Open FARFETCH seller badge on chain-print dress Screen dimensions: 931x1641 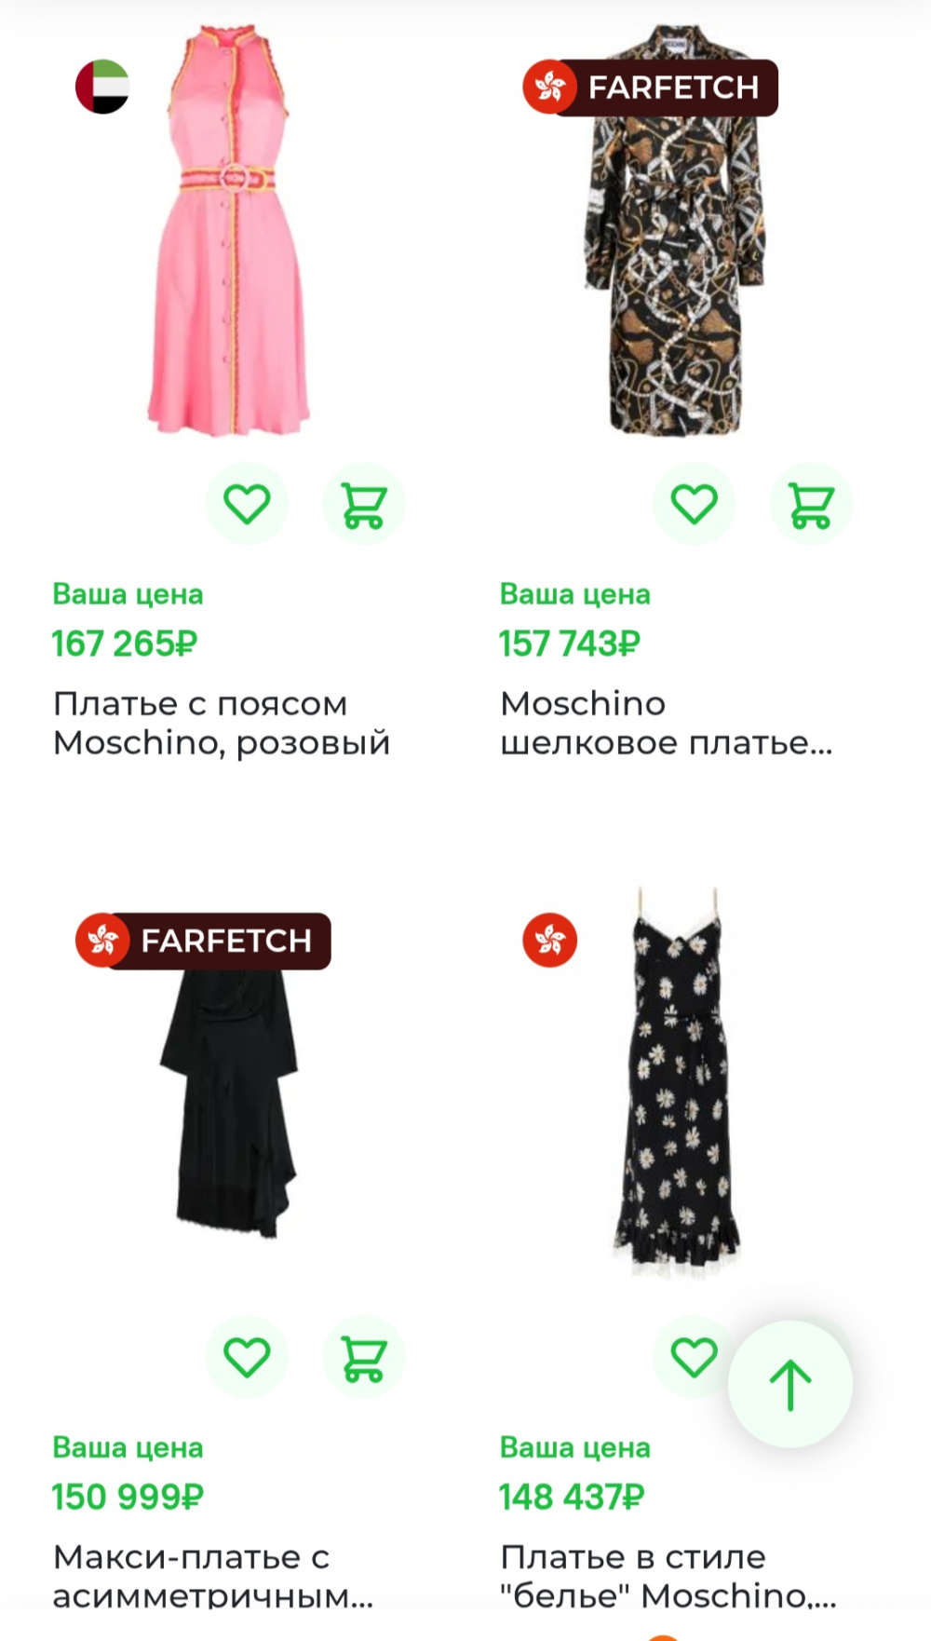click(650, 88)
